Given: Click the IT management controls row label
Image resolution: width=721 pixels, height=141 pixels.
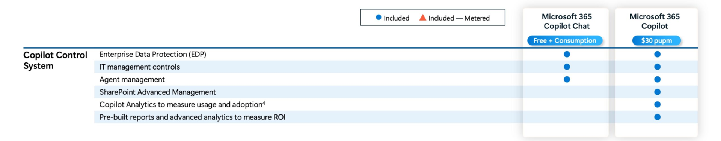Looking at the screenshot, I should (x=139, y=67).
